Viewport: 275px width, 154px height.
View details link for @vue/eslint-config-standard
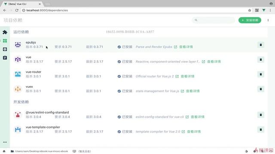[198, 117]
